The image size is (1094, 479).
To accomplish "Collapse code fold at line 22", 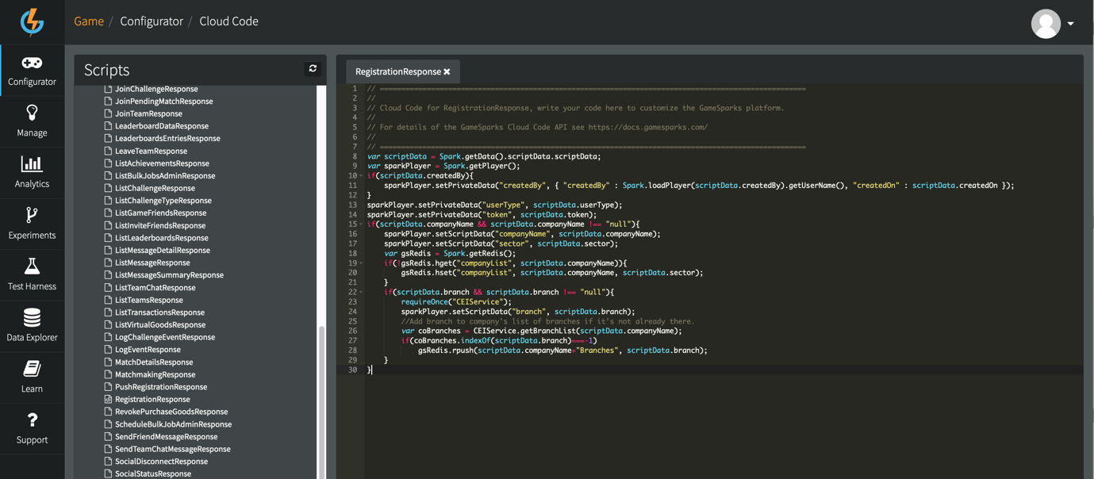I will click(361, 293).
